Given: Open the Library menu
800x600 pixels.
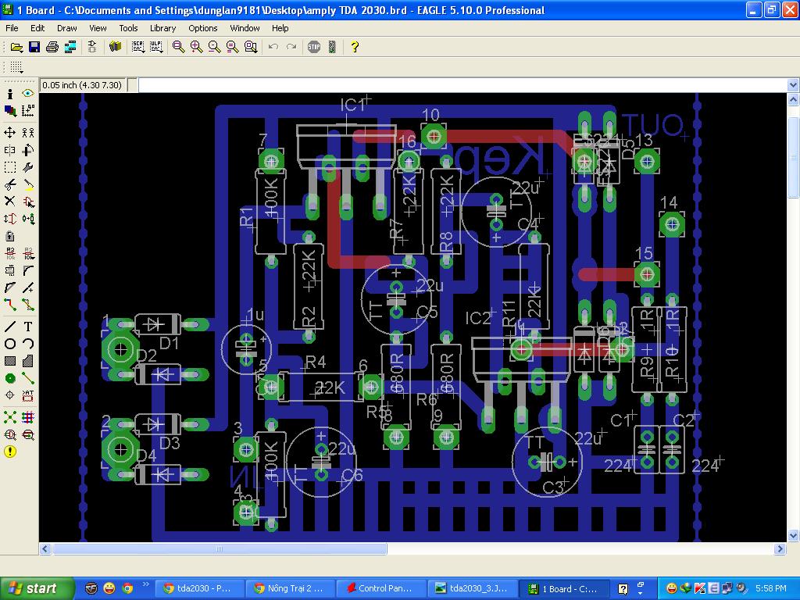Looking at the screenshot, I should 162,28.
